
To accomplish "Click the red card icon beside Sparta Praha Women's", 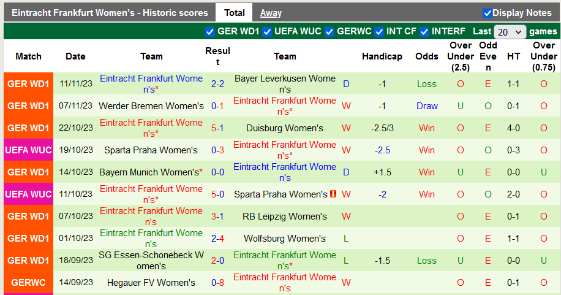I will point(333,194).
